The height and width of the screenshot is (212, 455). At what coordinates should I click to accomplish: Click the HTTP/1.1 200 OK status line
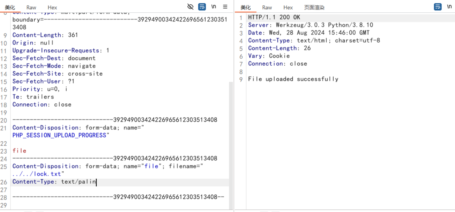click(274, 17)
